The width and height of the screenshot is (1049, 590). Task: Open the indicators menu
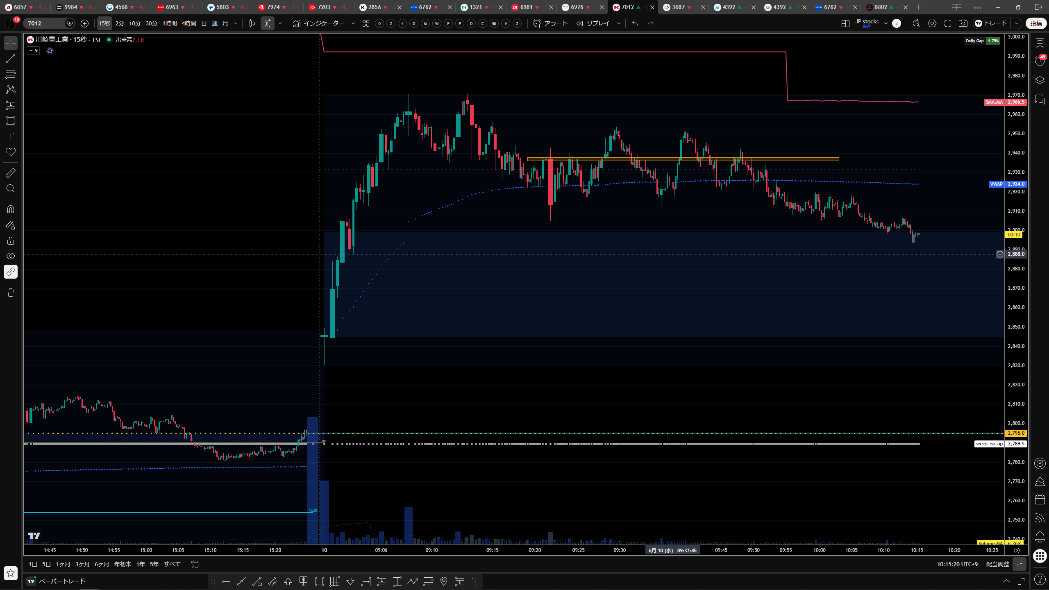click(319, 23)
